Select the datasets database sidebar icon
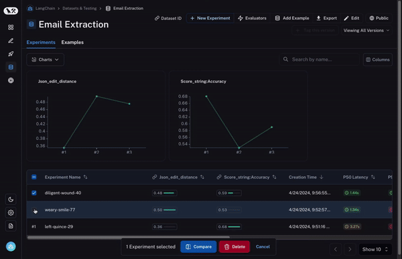The width and height of the screenshot is (402, 259). (x=11, y=67)
